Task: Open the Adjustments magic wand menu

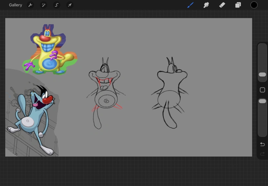Action: [44, 5]
